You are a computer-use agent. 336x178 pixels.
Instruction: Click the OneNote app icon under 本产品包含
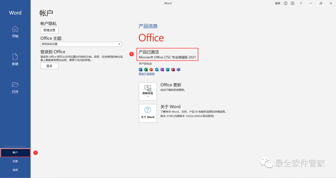point(162,69)
